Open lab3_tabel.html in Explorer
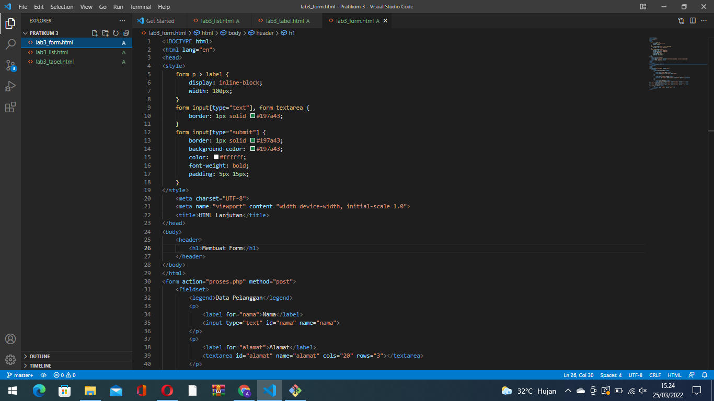This screenshot has width=714, height=401. (x=76, y=62)
